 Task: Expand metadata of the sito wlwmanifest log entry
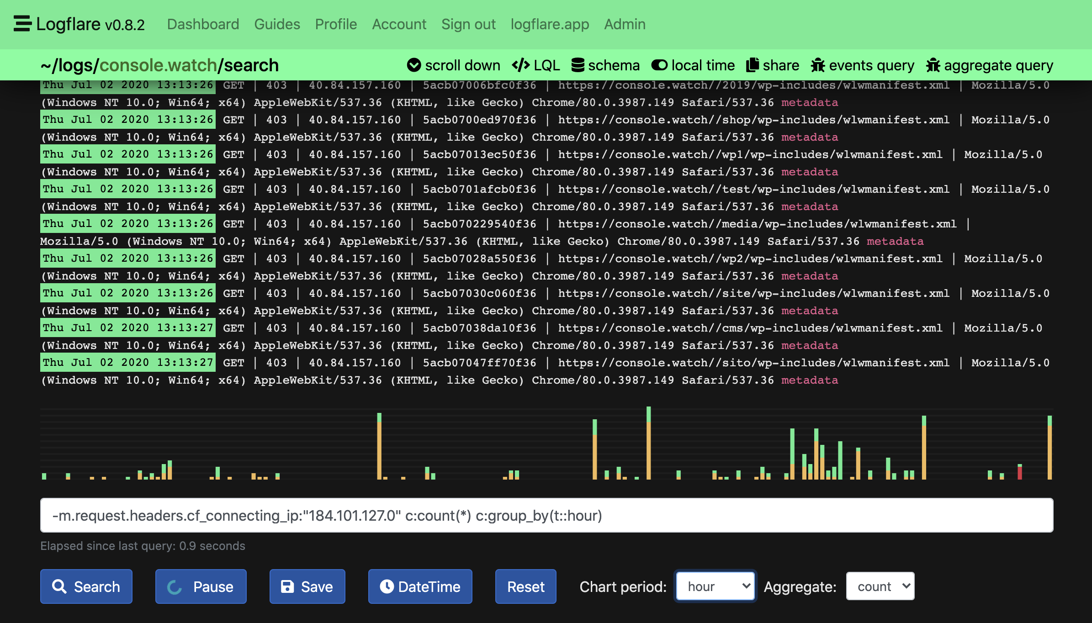tap(809, 380)
